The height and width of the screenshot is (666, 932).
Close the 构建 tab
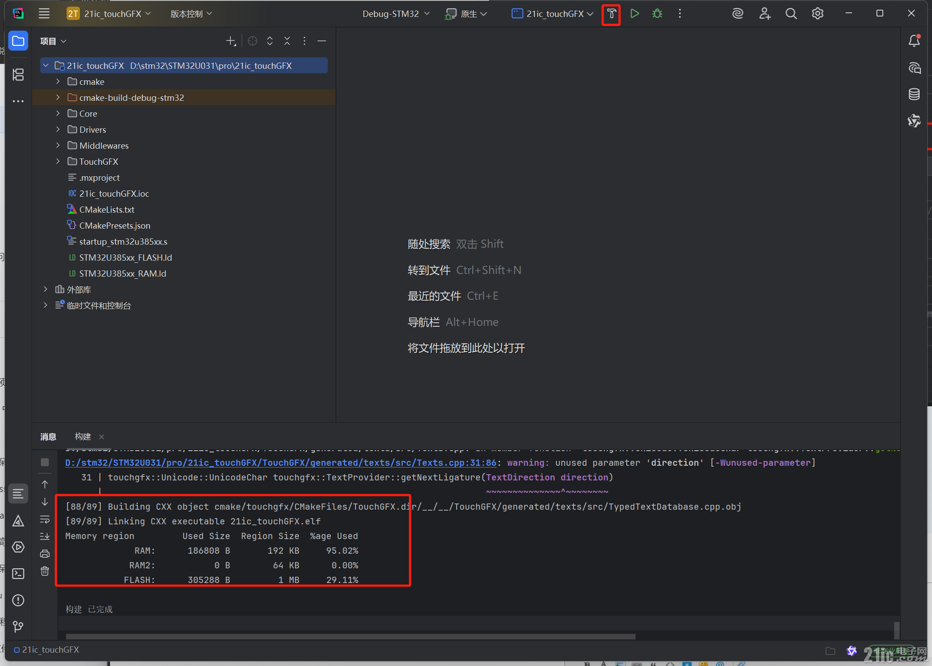(x=102, y=437)
